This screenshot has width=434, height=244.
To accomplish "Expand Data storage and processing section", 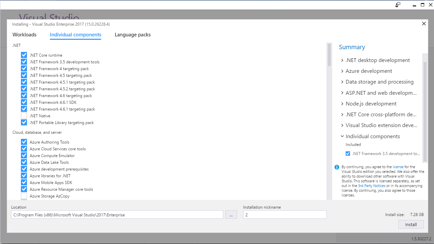I will click(342, 82).
